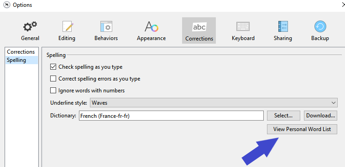345x167 pixels.
Task: Click the Dictionary French text field
Action: (171, 116)
